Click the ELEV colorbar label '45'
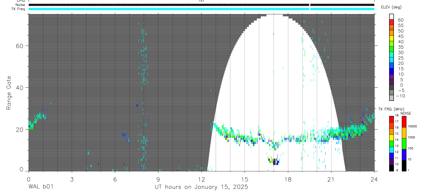Image resolution: width=421 pixels, height=194 pixels. tap(400, 36)
